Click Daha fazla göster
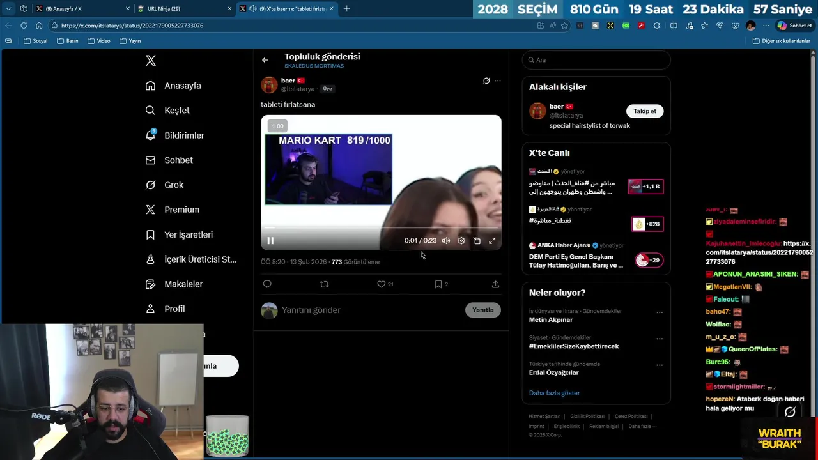 click(x=554, y=393)
